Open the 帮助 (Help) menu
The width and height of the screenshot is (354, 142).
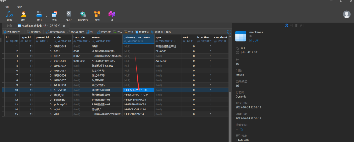click(20, 7)
